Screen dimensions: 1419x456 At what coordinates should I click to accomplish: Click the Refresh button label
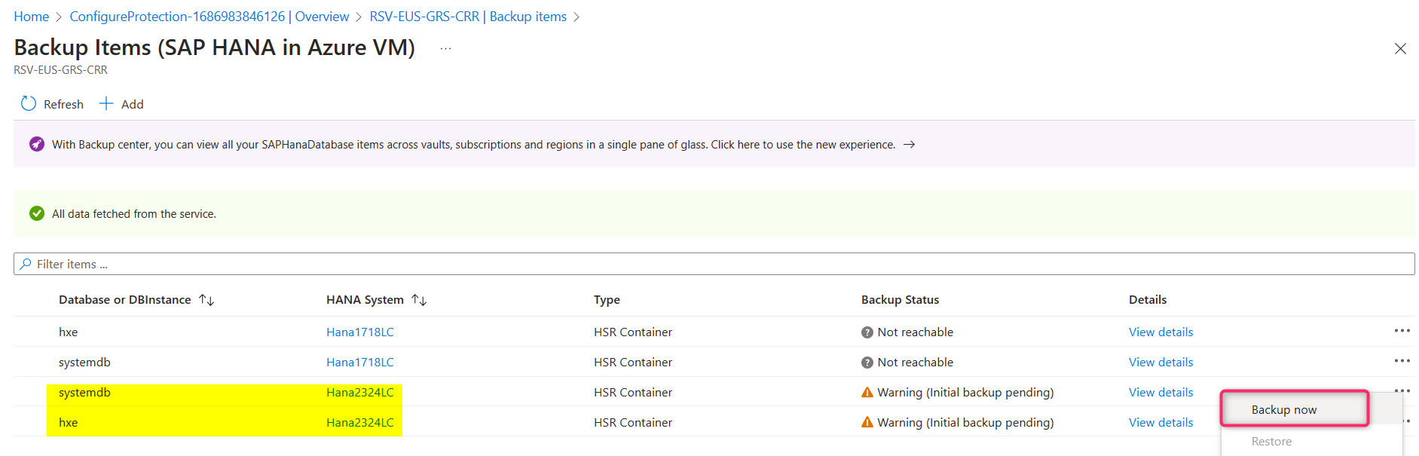(x=63, y=105)
